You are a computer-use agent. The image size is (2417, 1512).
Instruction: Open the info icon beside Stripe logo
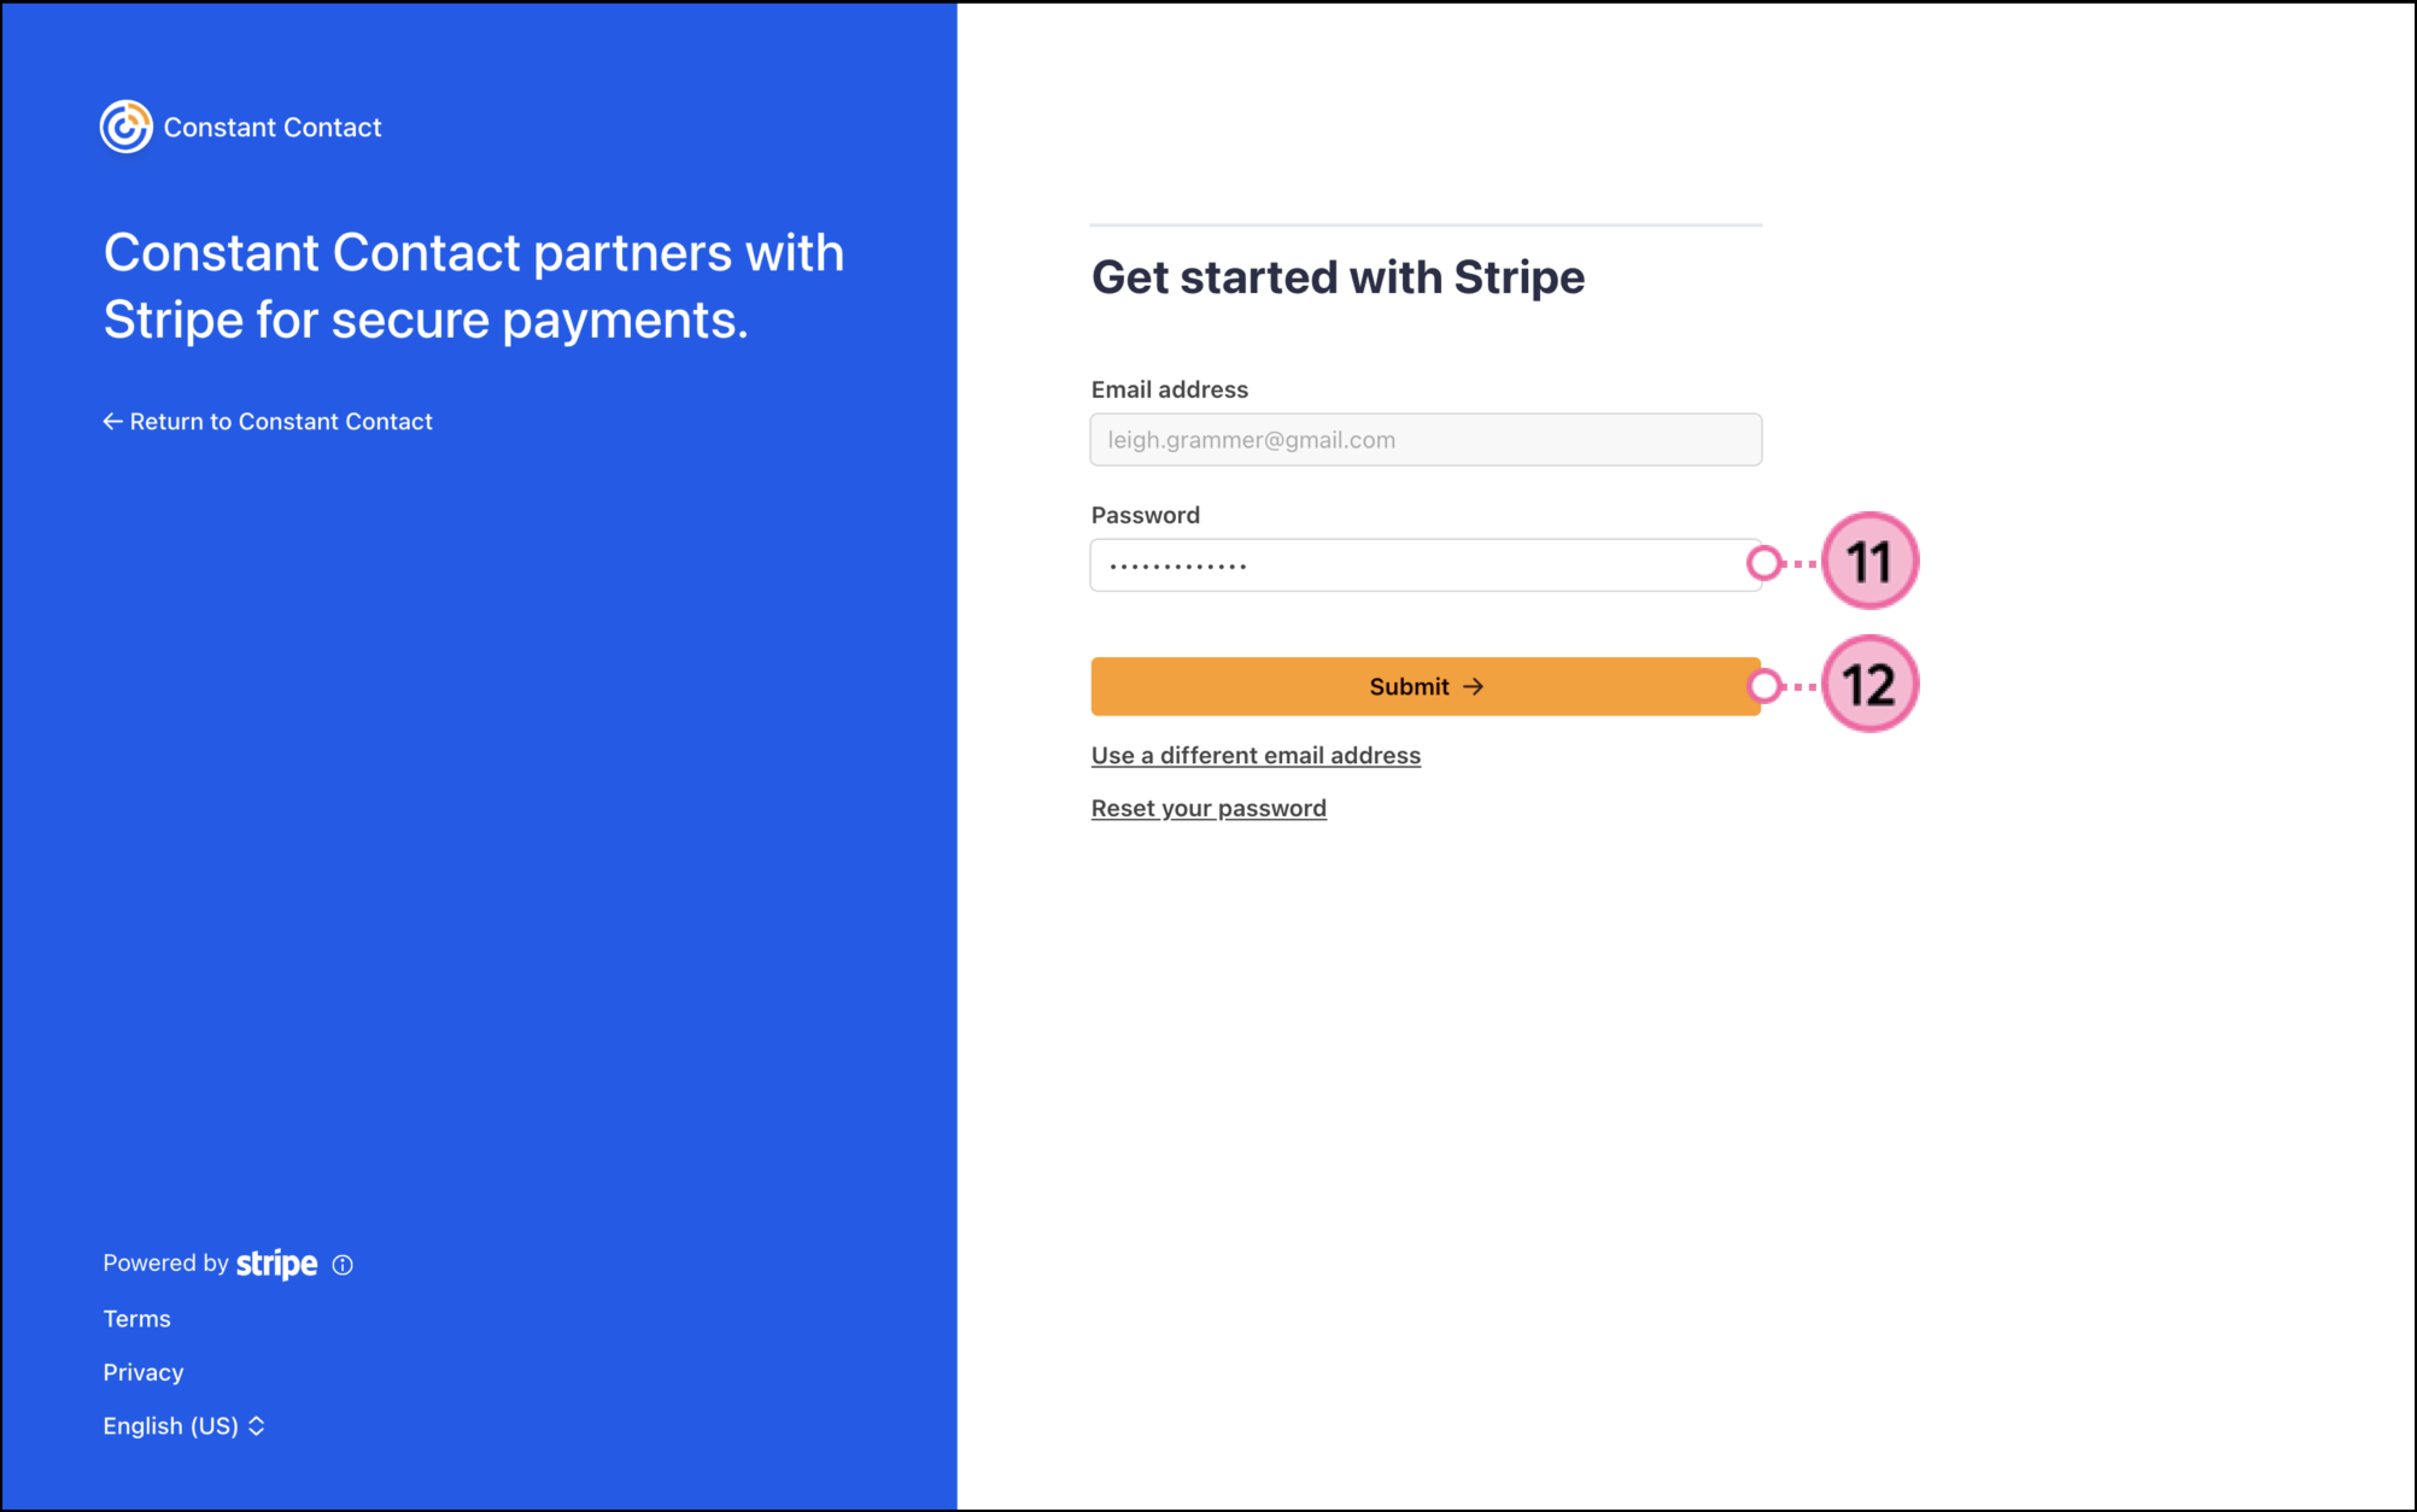pos(343,1265)
